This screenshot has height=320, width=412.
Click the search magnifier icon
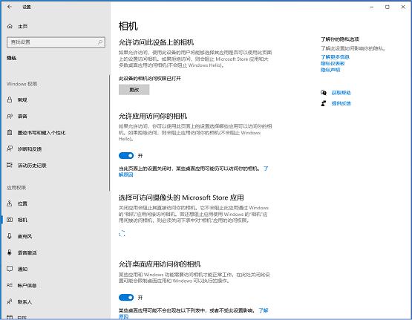click(100, 42)
